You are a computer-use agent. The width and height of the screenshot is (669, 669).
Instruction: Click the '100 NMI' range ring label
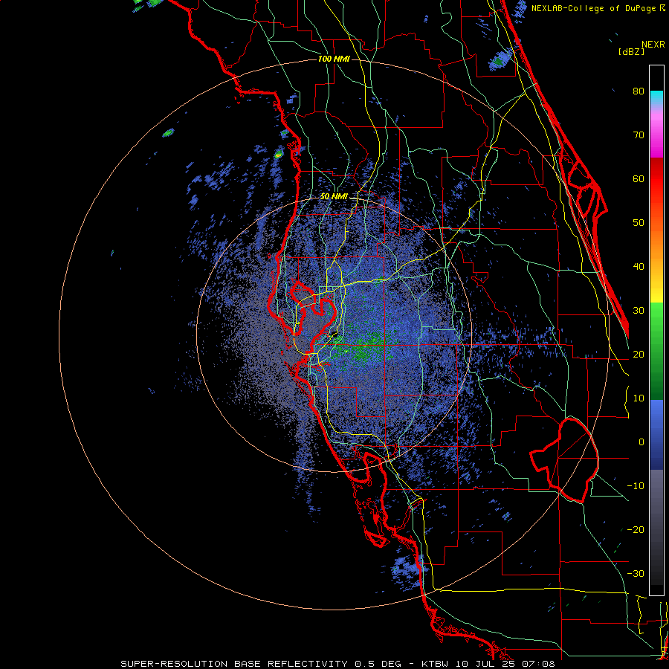pyautogui.click(x=334, y=59)
